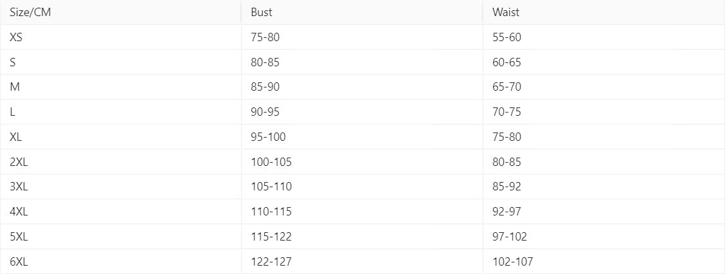Select the L size row label
725x274 pixels.
13,112
